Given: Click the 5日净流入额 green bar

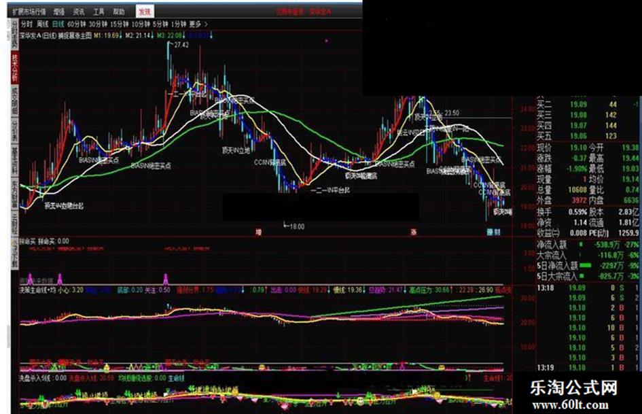Looking at the screenshot, I should click(586, 266).
